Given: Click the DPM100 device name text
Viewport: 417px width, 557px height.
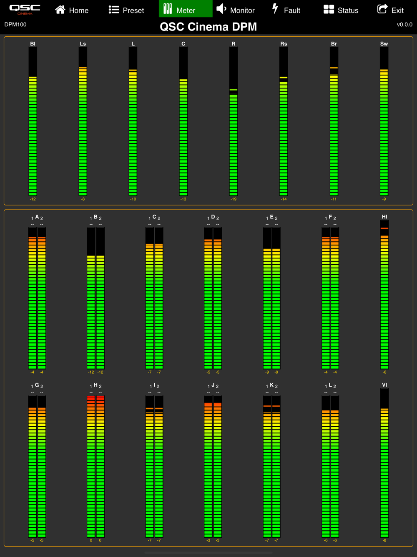Looking at the screenshot, I should (x=15, y=25).
